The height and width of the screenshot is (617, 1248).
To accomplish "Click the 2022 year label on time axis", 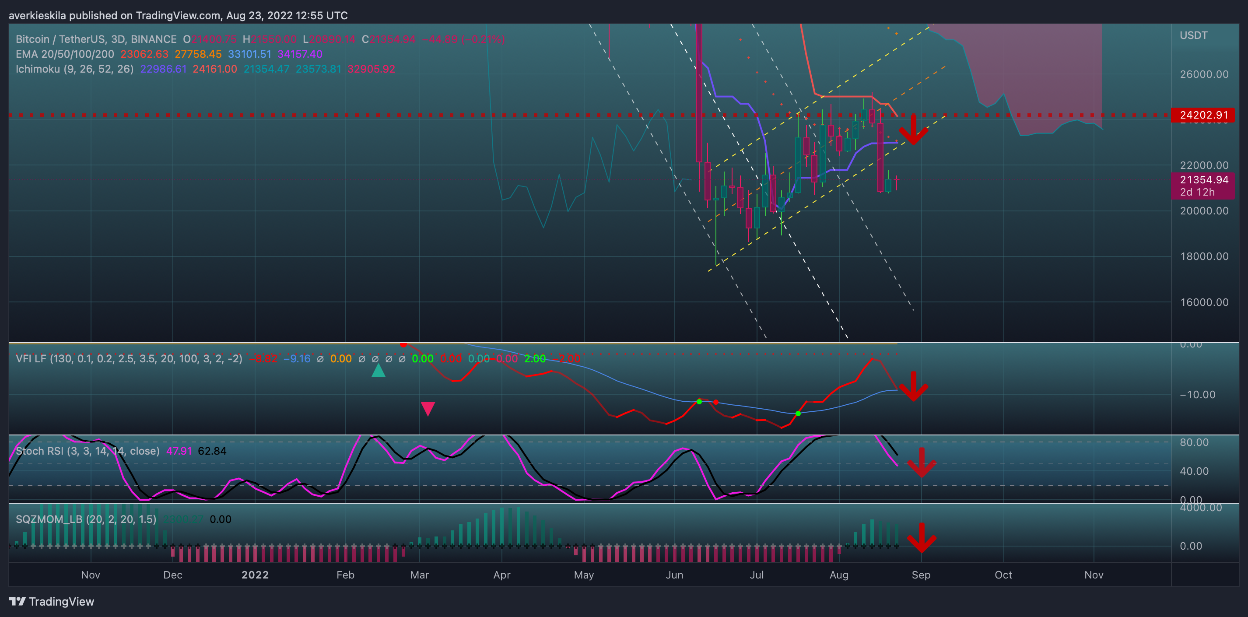I will (x=255, y=575).
